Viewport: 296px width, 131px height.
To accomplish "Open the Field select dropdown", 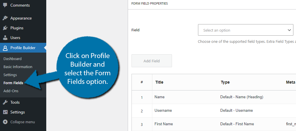I will click(246, 30).
